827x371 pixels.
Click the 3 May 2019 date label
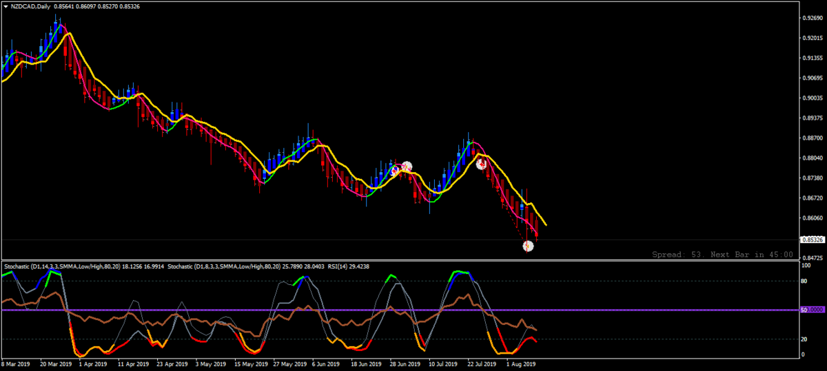[211, 363]
